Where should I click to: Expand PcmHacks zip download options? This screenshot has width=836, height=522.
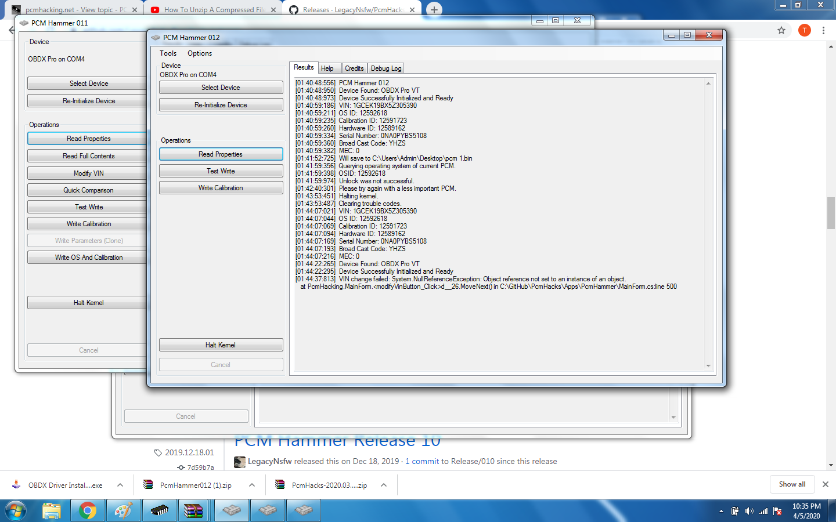[x=384, y=485]
